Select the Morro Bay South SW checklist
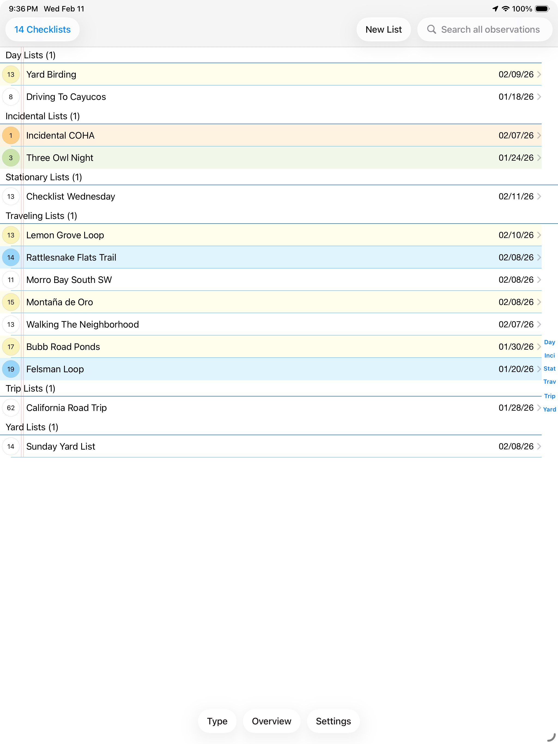 coord(271,280)
